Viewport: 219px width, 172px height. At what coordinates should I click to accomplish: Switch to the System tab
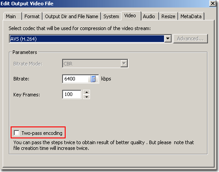click(x=111, y=16)
